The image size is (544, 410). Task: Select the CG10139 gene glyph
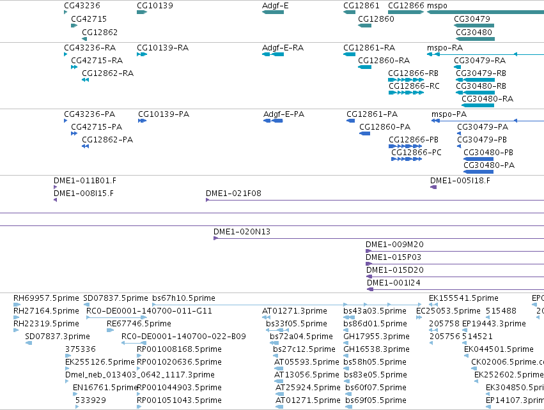coord(142,12)
